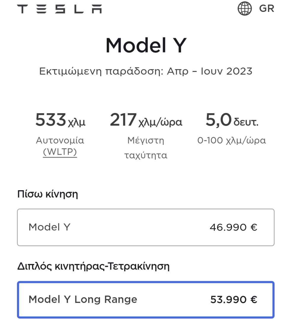Click the Πίσω κίνηση section heading
291x321 pixels.
pyautogui.click(x=47, y=194)
